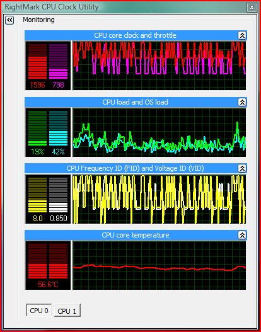This screenshot has height=332, width=261.
Task: Click the CPU Frequency ID (FID) and Voltage ID header
Action: click(x=136, y=169)
